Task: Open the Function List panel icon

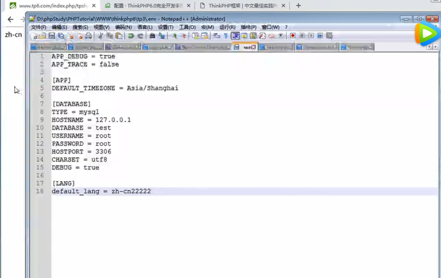Action: [x=262, y=36]
